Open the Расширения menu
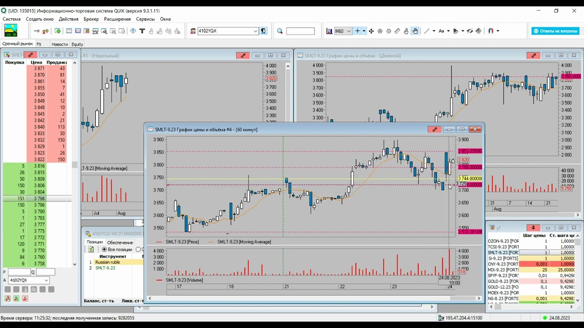The height and width of the screenshot is (328, 584). (117, 19)
